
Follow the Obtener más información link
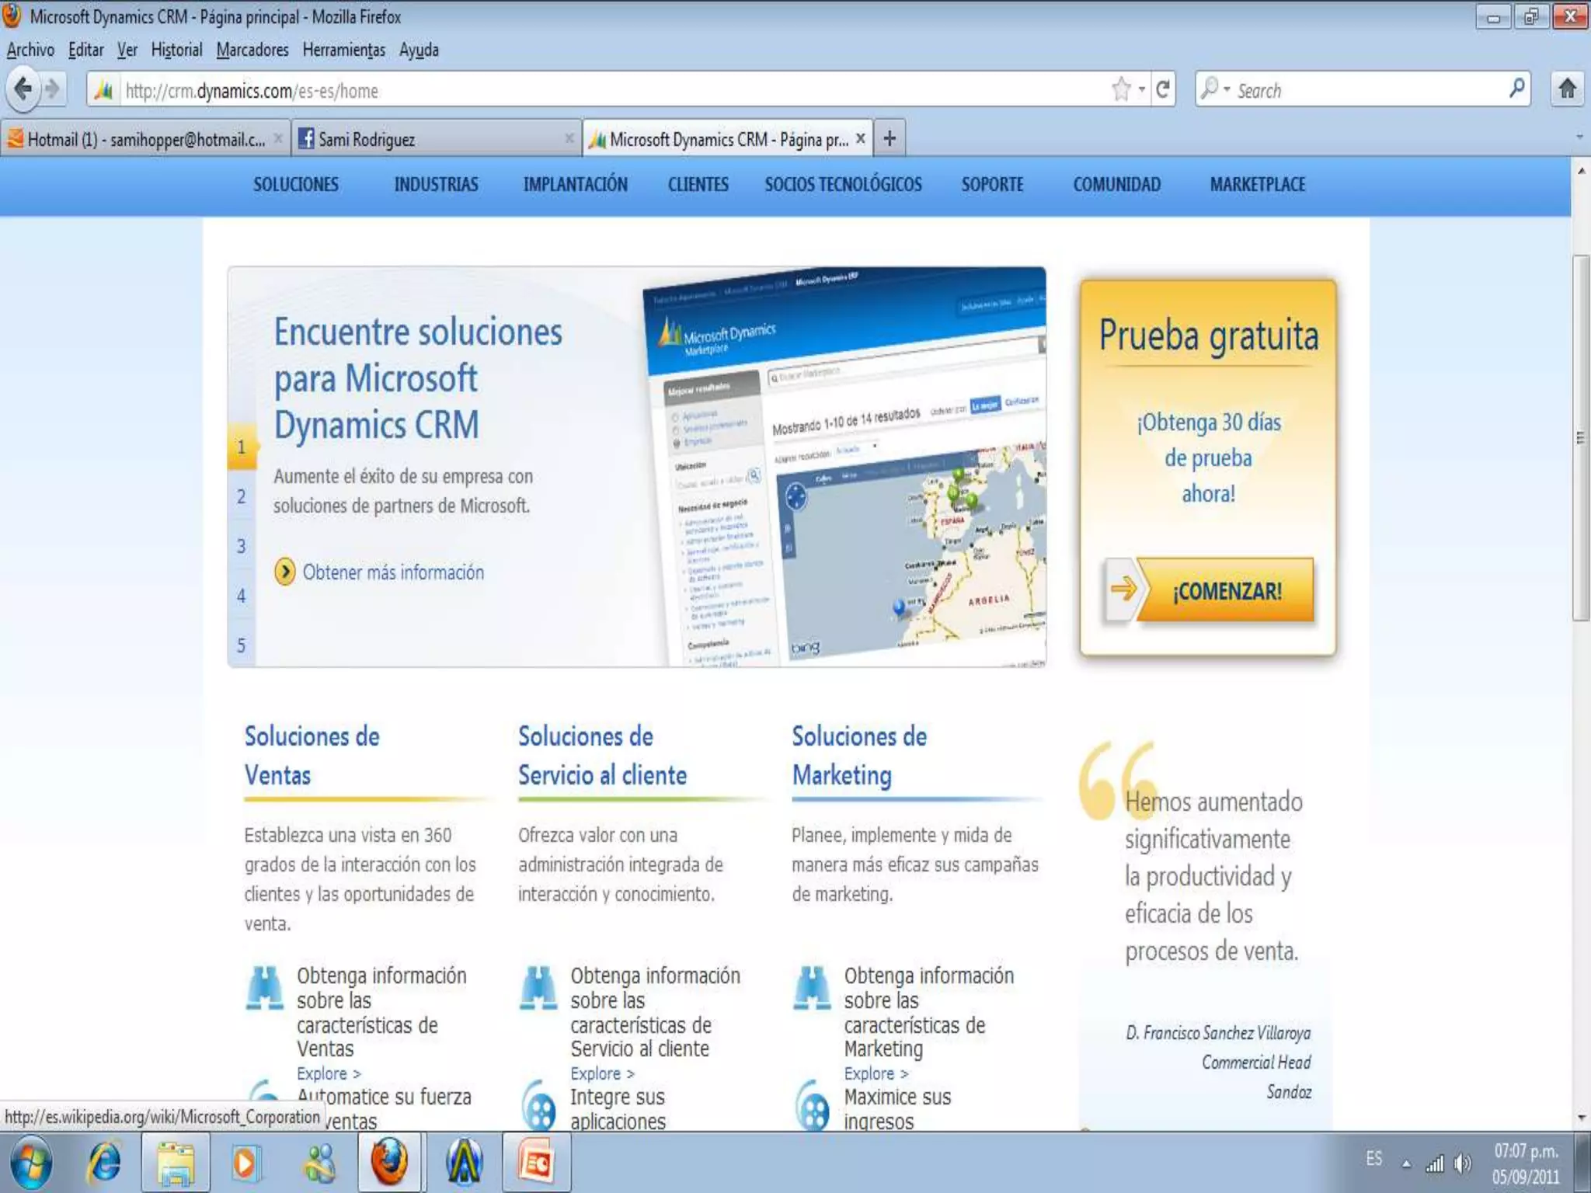(x=392, y=572)
